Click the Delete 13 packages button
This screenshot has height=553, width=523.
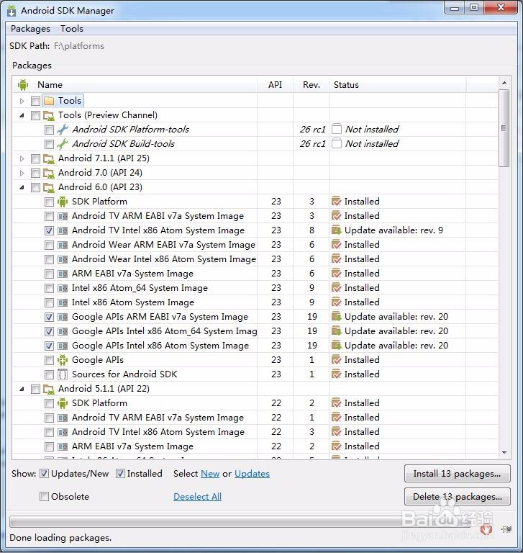click(457, 497)
